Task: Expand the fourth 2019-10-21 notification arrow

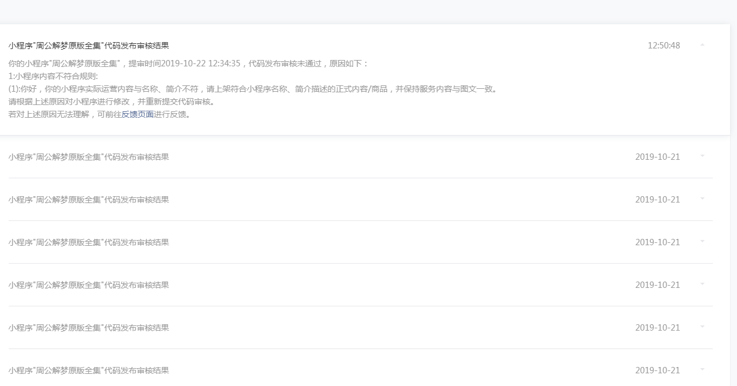Action: [702, 284]
